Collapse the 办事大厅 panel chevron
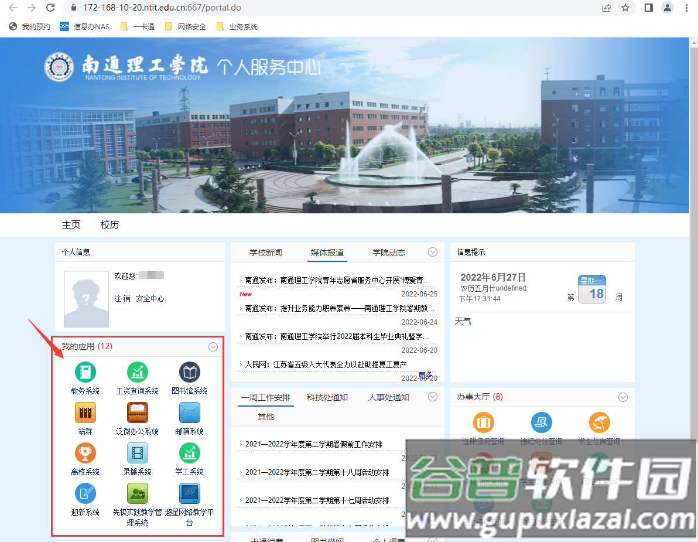 (x=622, y=397)
